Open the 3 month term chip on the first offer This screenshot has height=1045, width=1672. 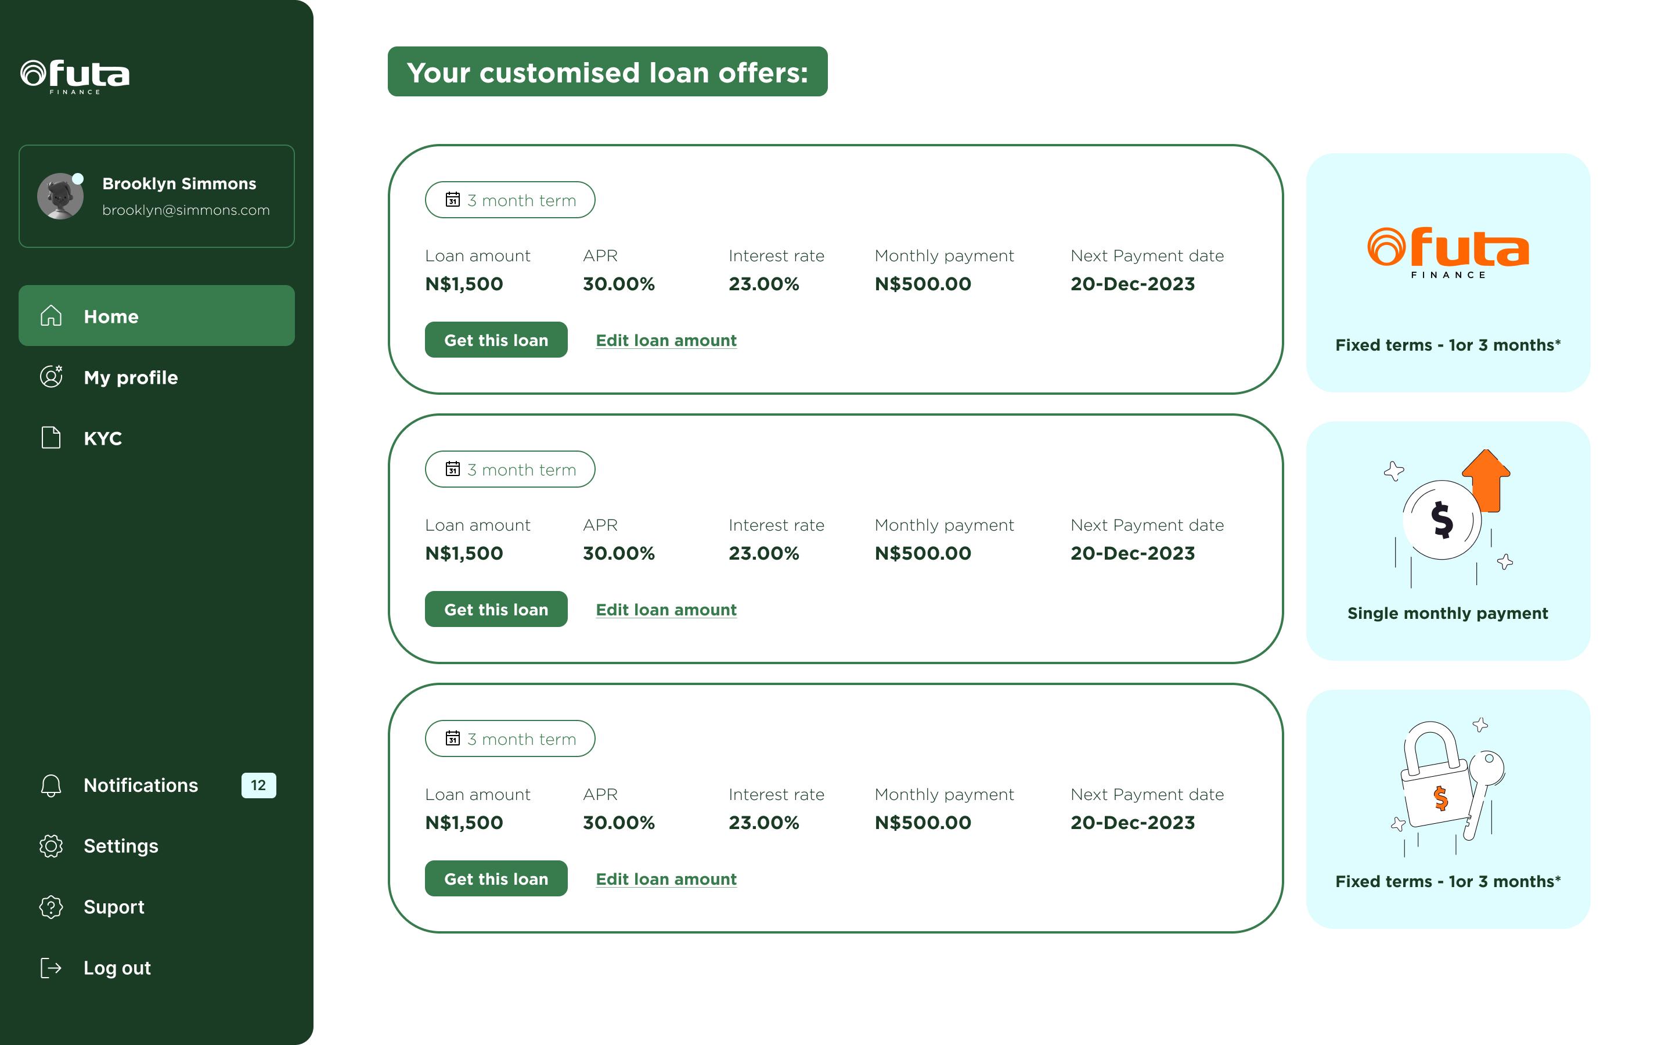click(510, 200)
